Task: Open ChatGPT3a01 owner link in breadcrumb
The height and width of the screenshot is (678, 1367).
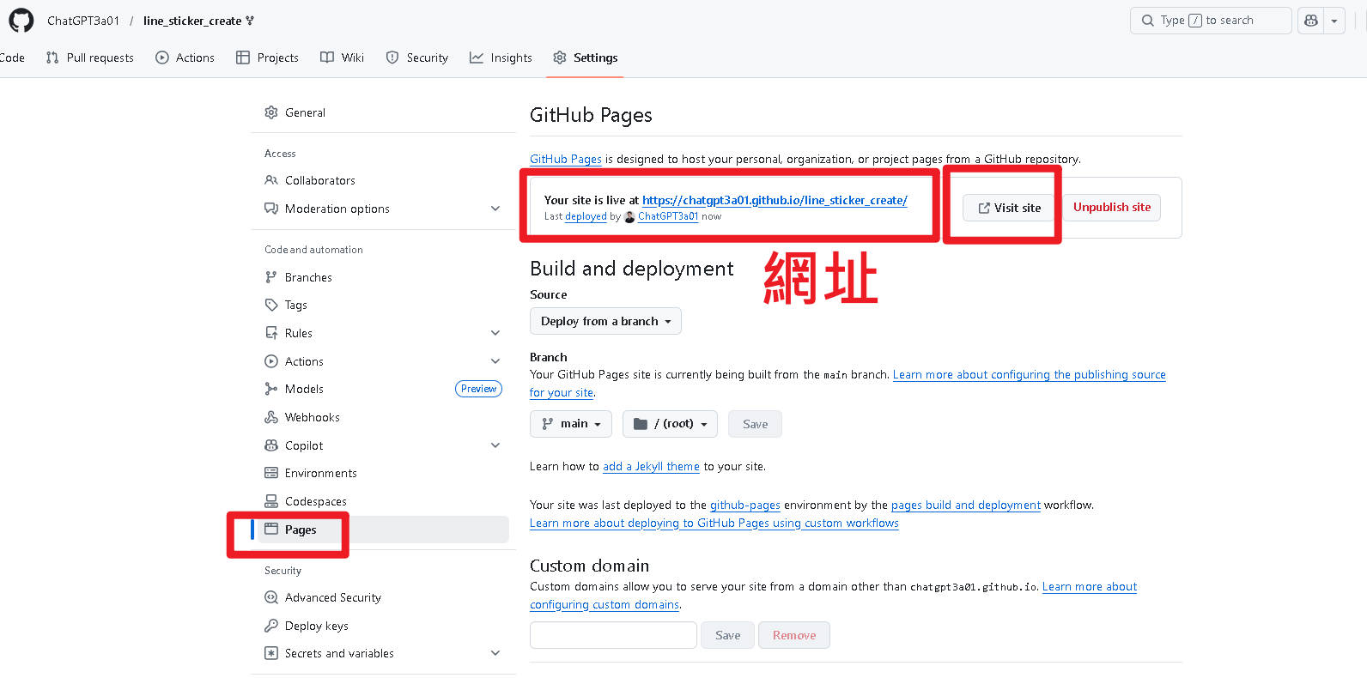Action: [x=83, y=21]
